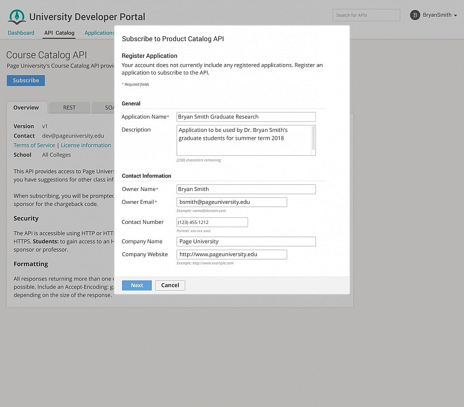Open the Terms of Service link

pos(34,145)
